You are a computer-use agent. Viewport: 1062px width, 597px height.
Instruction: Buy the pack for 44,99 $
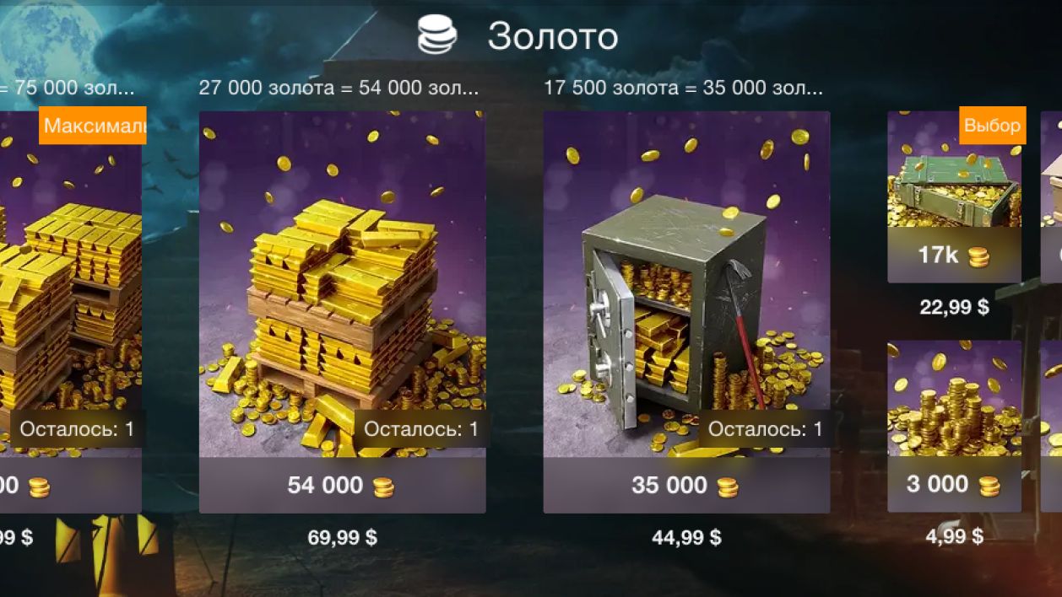pyautogui.click(x=686, y=537)
